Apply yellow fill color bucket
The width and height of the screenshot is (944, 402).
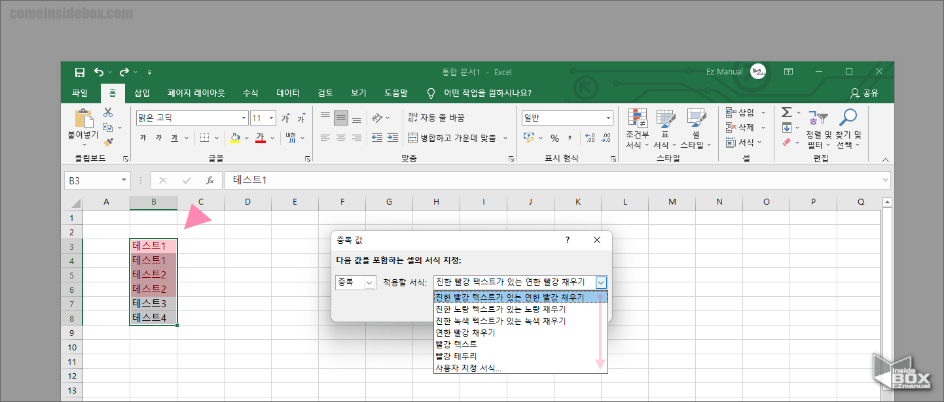236,138
